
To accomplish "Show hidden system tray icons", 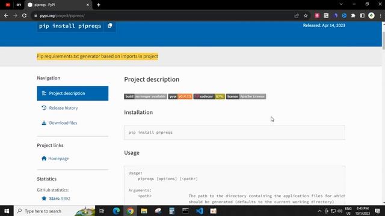I will (x=319, y=211).
